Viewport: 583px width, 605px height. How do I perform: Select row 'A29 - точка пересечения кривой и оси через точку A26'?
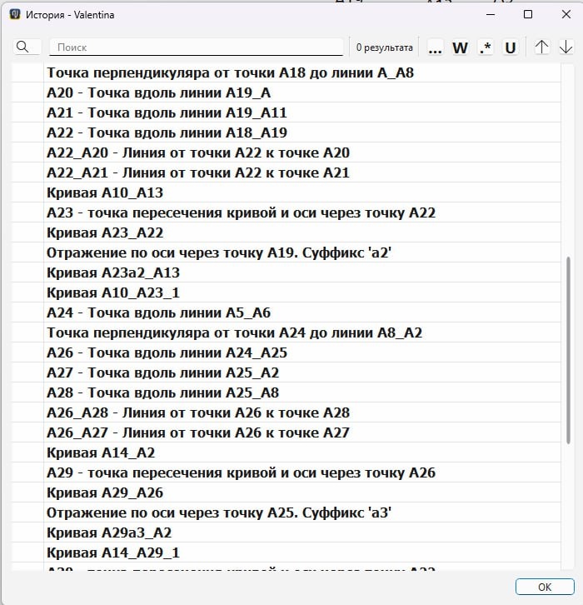[x=287, y=472]
